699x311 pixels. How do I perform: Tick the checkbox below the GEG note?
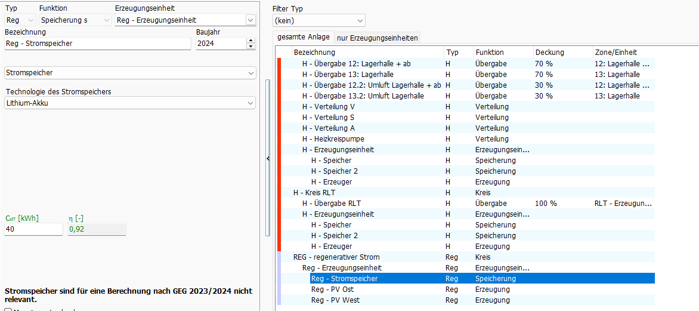tap(8, 309)
